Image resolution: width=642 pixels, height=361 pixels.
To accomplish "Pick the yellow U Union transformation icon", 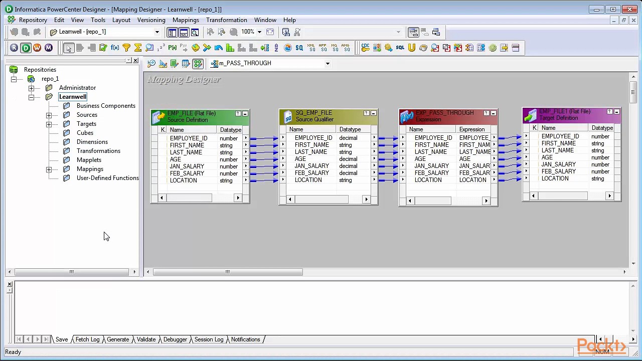I will pyautogui.click(x=411, y=48).
